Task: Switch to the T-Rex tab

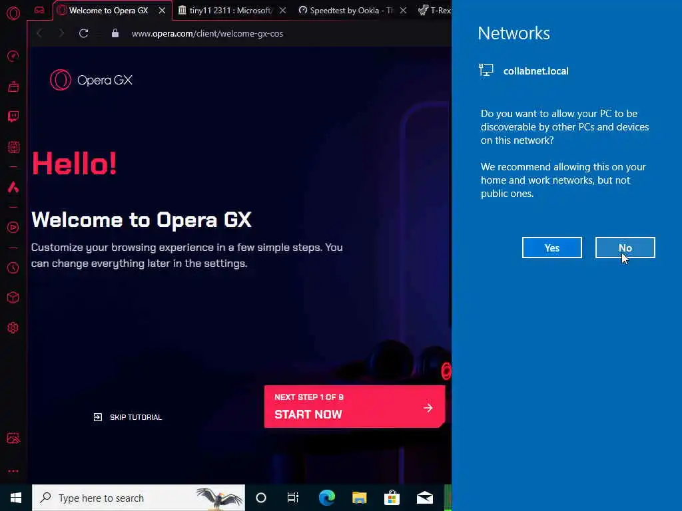Action: click(x=434, y=11)
